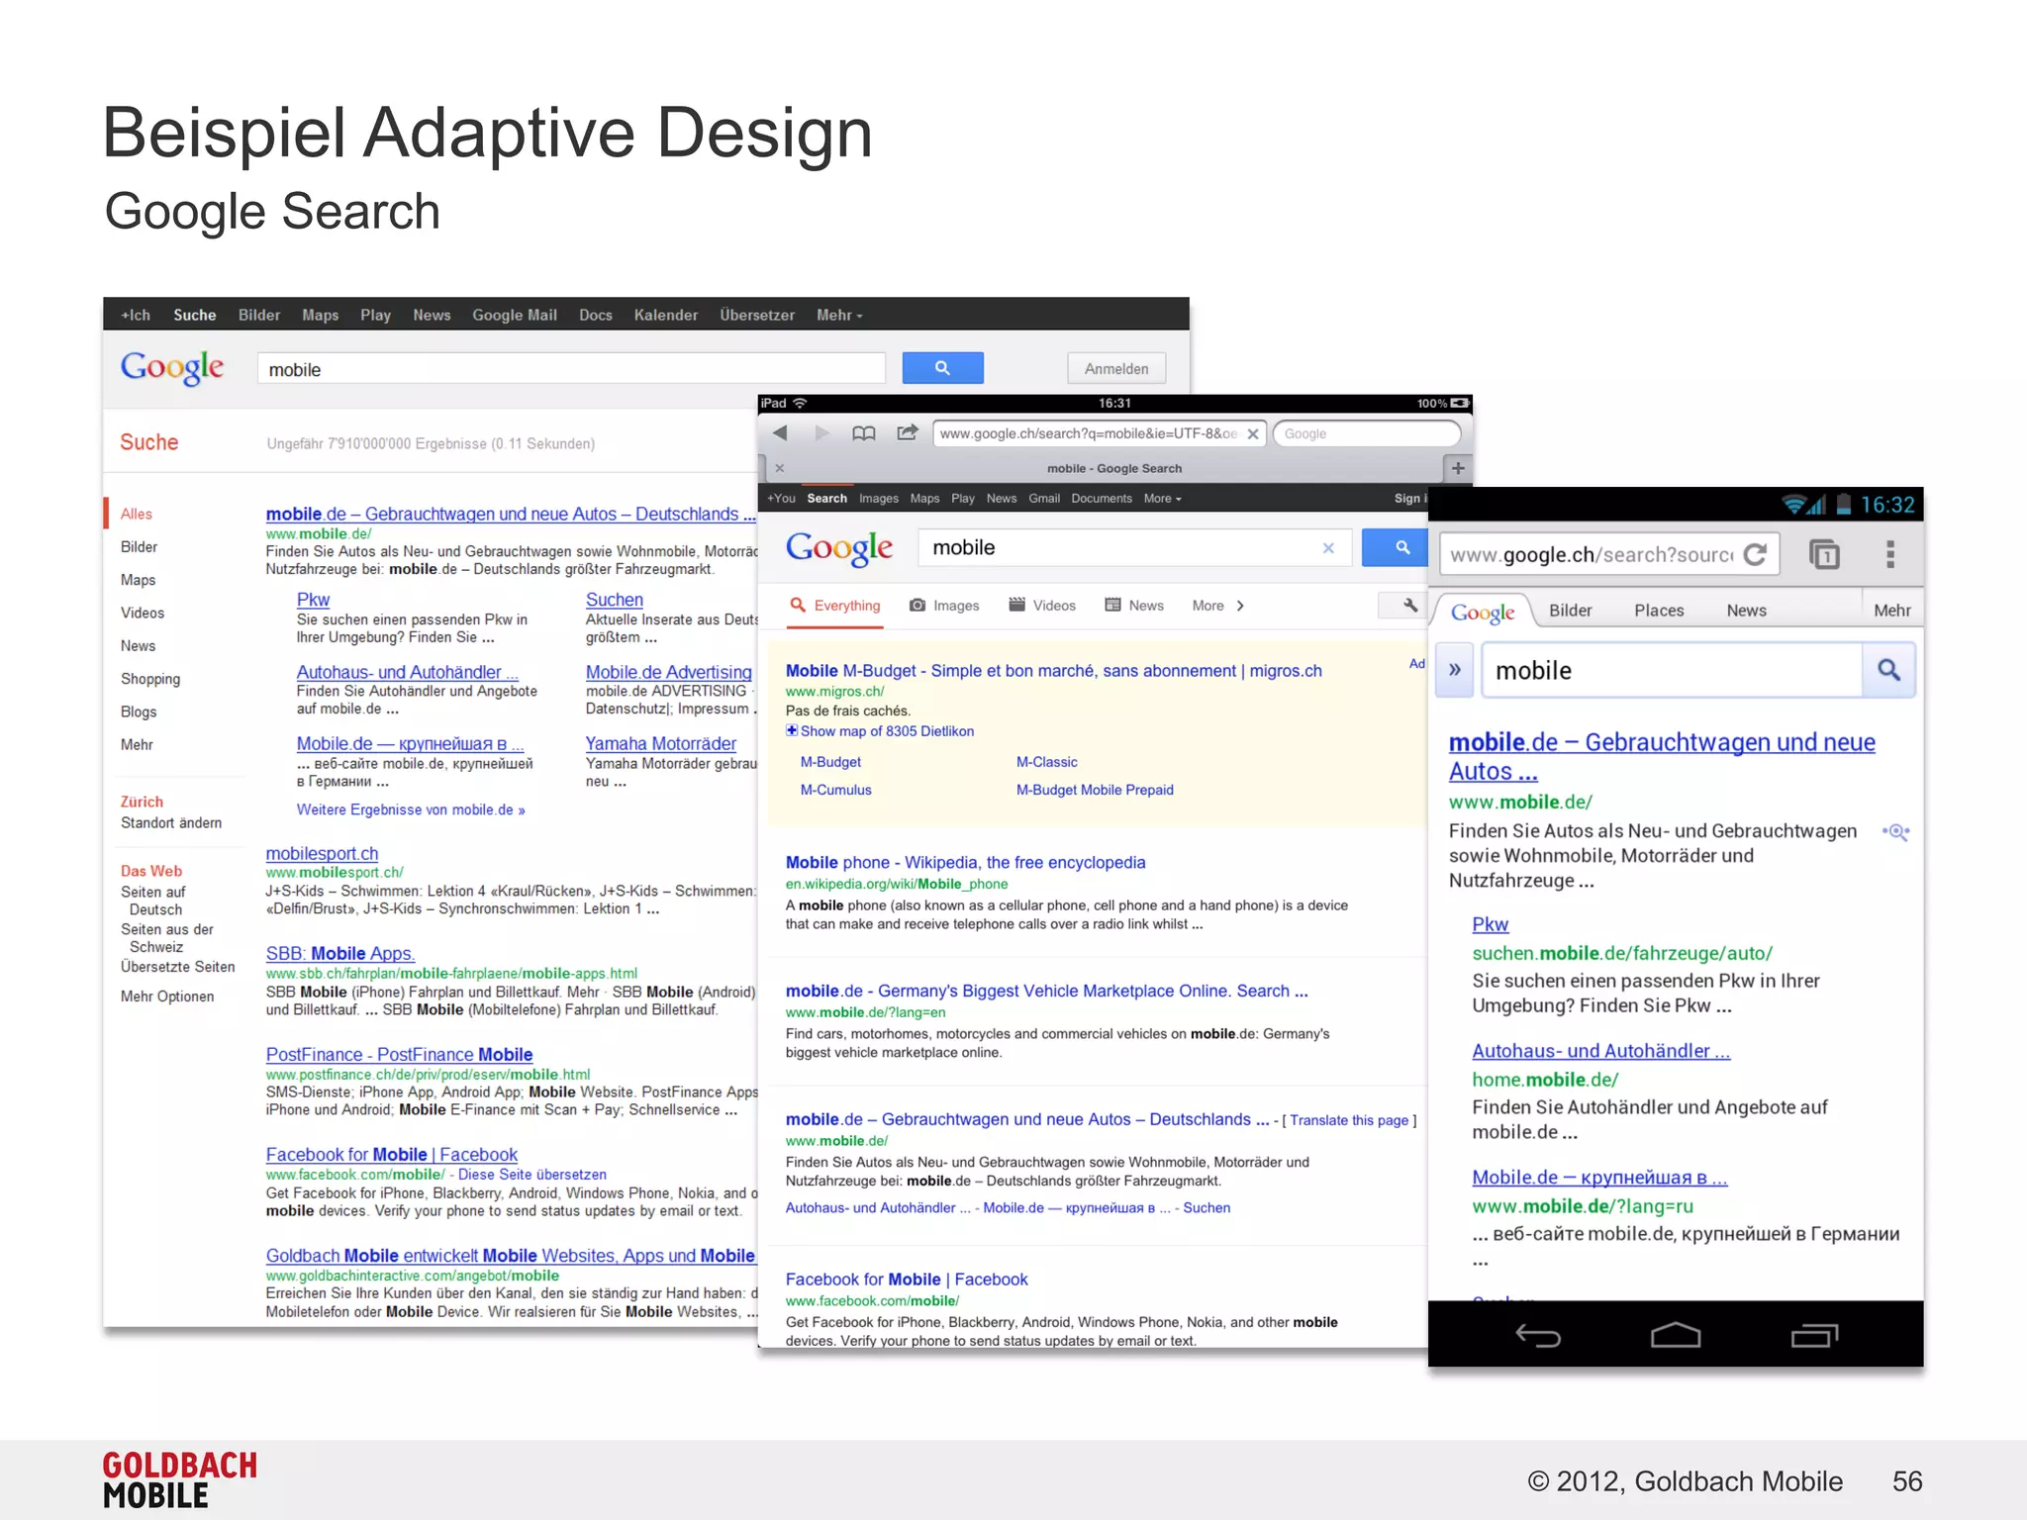Stop loading with X in iPad URL bar
The height and width of the screenshot is (1520, 2027).
(x=1253, y=433)
